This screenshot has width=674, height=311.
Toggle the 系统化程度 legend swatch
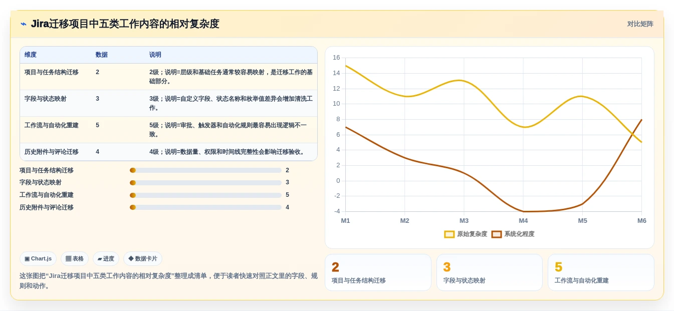[x=497, y=234]
